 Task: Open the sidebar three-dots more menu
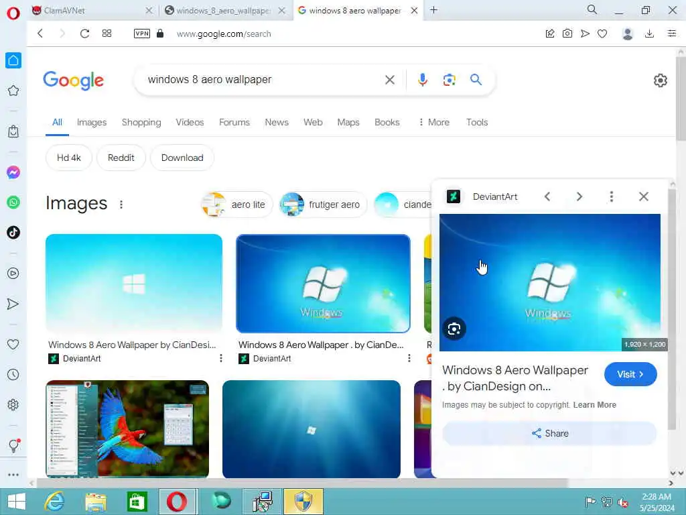(x=13, y=475)
